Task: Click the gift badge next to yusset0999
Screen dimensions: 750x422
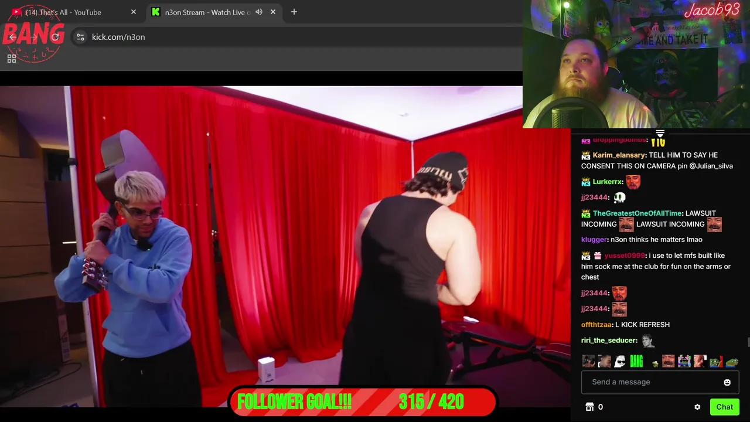Action: pyautogui.click(x=598, y=256)
